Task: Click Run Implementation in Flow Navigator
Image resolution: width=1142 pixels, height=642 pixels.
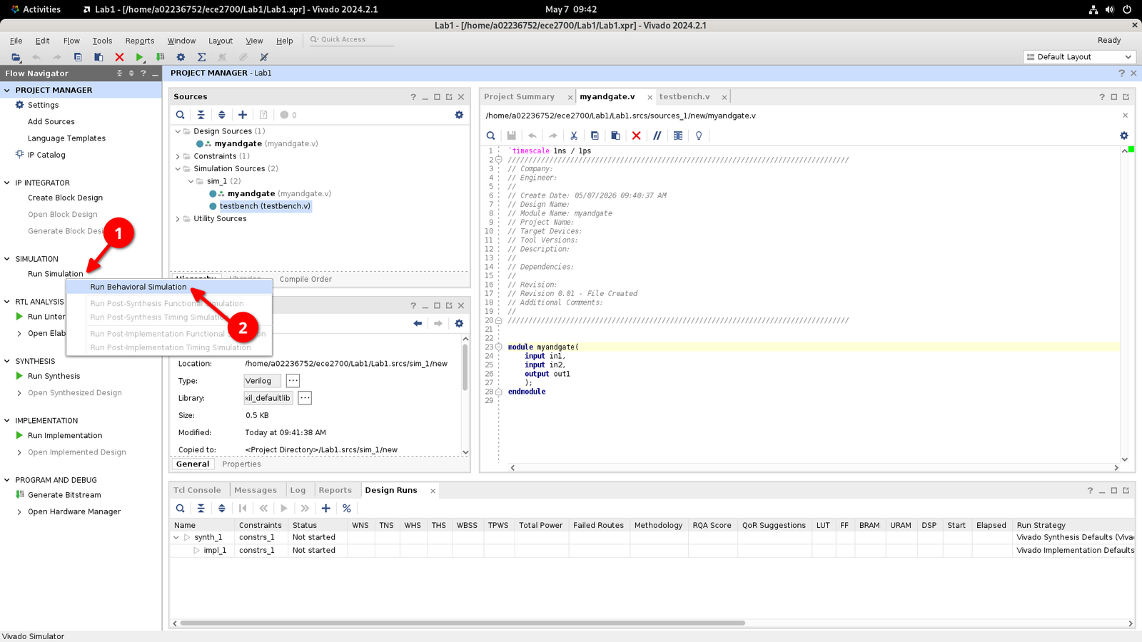Action: point(65,436)
